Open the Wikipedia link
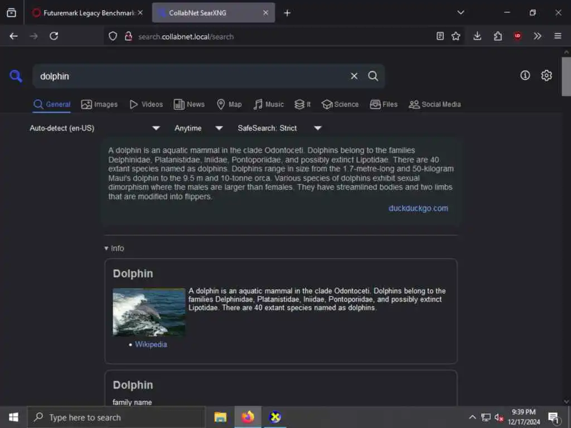 tap(151, 344)
